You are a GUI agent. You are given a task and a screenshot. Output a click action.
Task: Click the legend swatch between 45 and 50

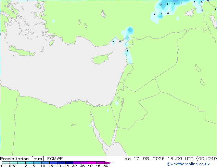[101, 163]
